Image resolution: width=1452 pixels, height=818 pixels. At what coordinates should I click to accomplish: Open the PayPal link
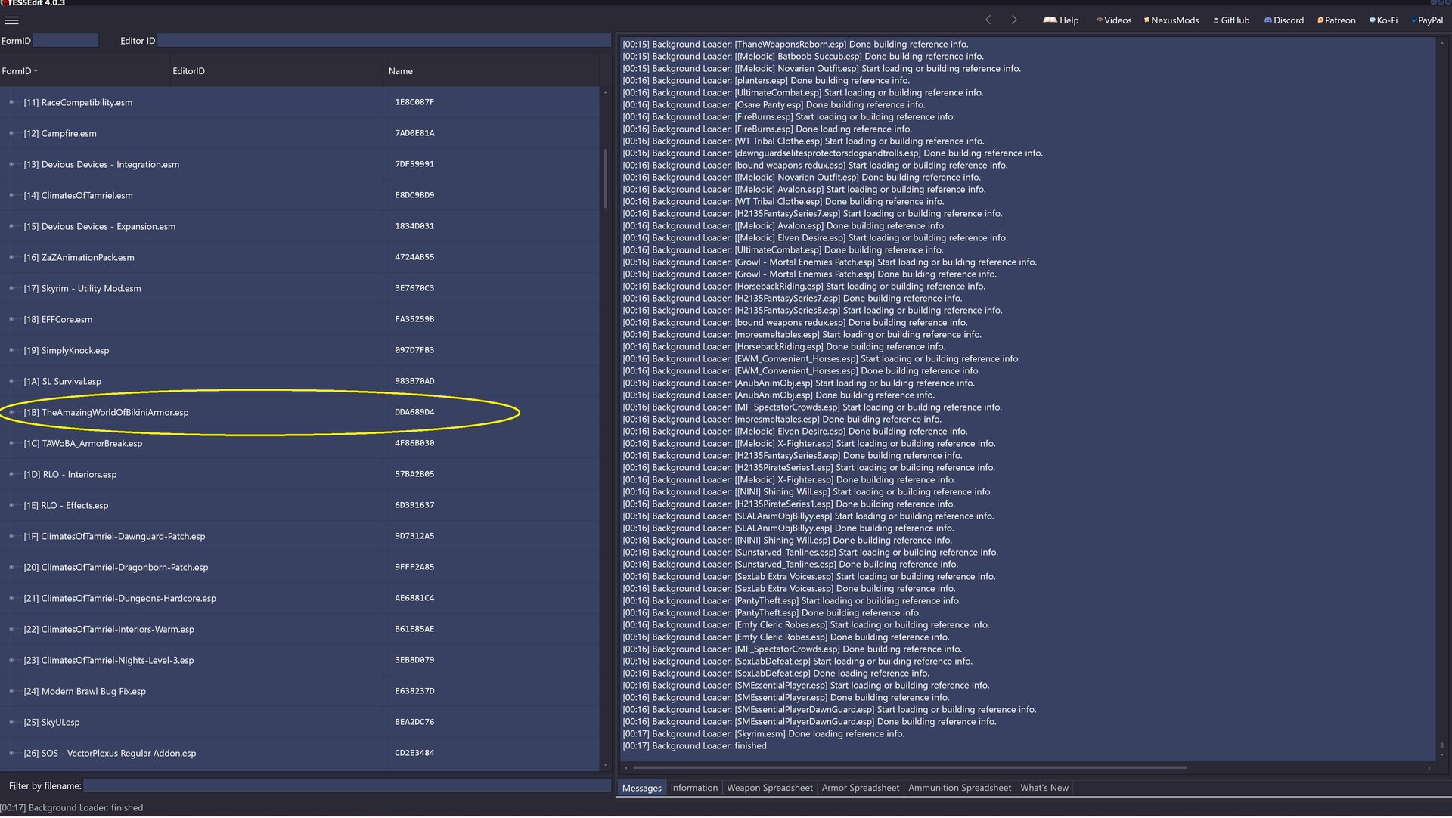(x=1427, y=20)
